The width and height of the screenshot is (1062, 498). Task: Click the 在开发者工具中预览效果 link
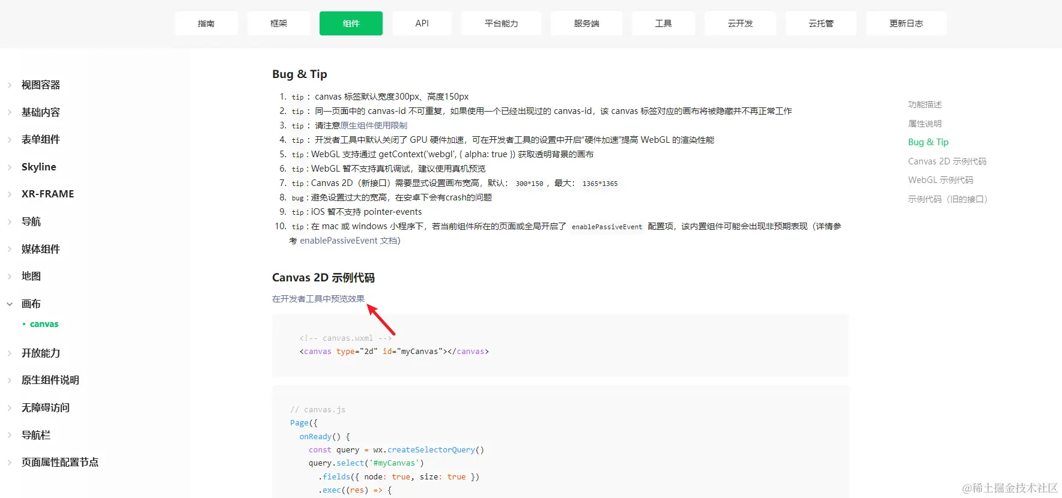pos(318,299)
